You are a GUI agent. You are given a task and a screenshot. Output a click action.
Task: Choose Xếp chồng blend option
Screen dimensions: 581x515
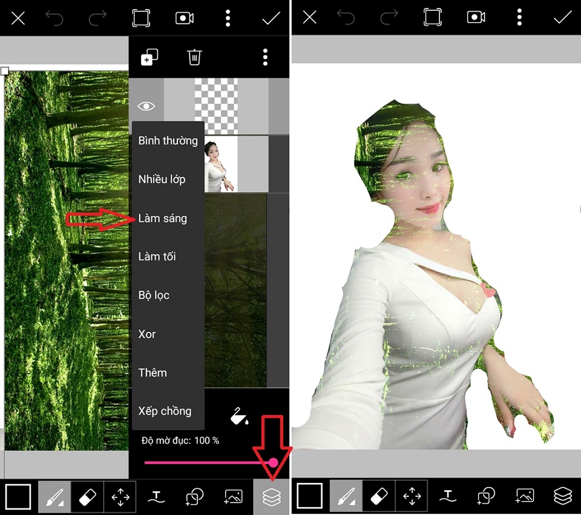point(165,411)
